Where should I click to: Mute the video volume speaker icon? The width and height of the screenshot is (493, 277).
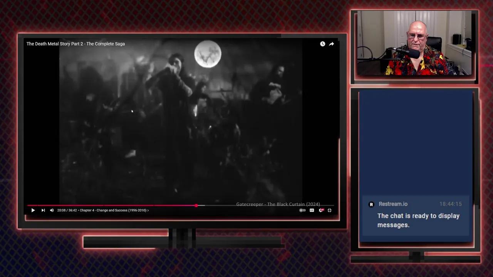[52, 210]
